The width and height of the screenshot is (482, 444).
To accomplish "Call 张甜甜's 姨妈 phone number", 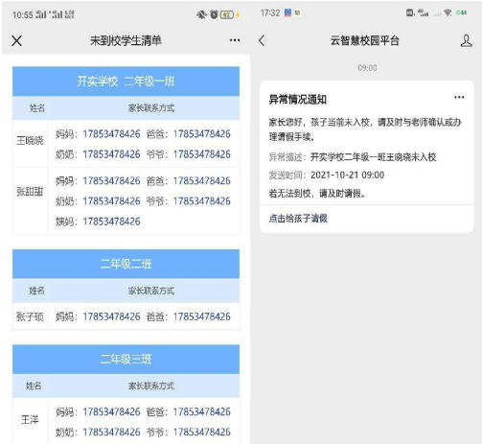I will click(111, 222).
